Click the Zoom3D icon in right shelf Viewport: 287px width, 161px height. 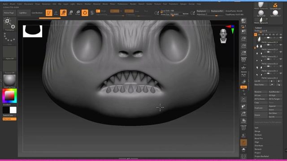coord(244,114)
